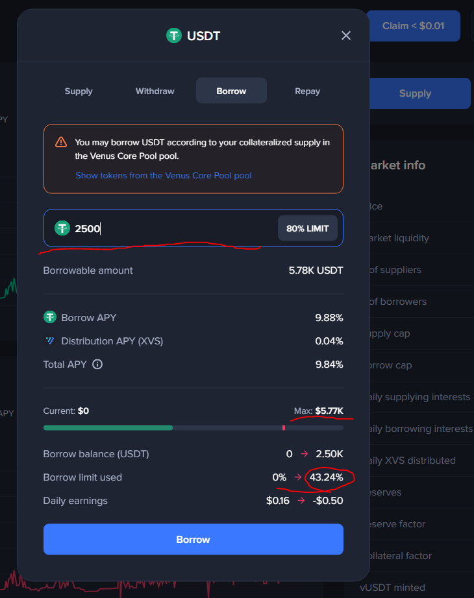Viewport: 474px width, 598px height.
Task: Click Borrow APY value 9.88%
Action: click(329, 318)
